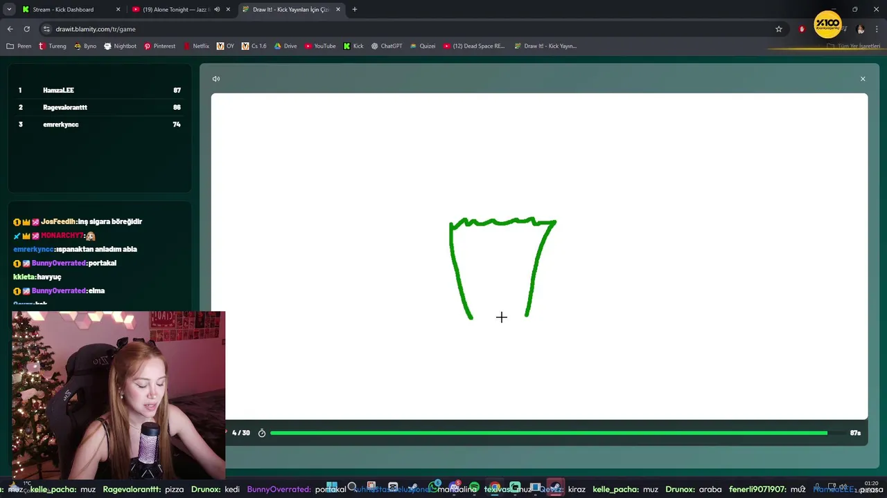Open the OY bookmark

(225, 46)
